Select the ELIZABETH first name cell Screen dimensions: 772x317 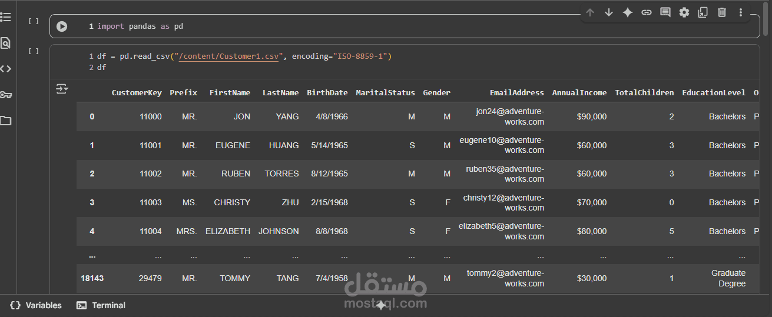228,231
